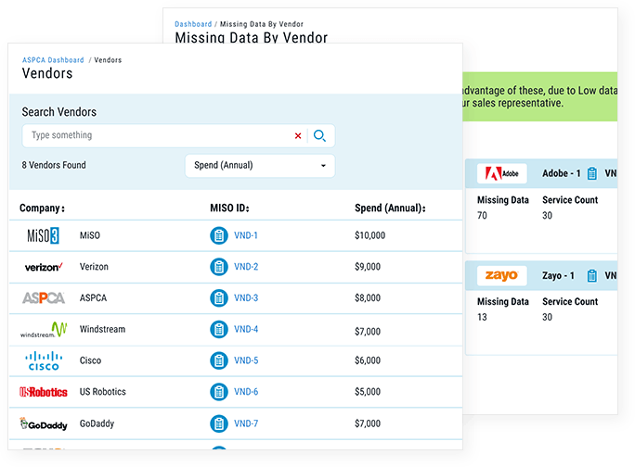
Task: Open the VND-2 link
Action: [246, 267]
